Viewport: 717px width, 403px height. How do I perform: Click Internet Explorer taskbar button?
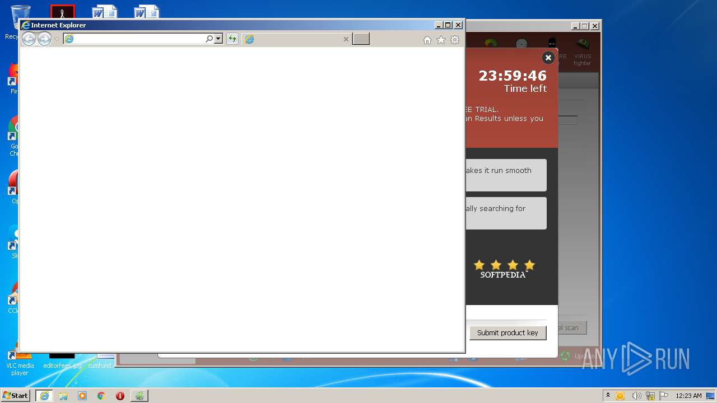click(44, 396)
